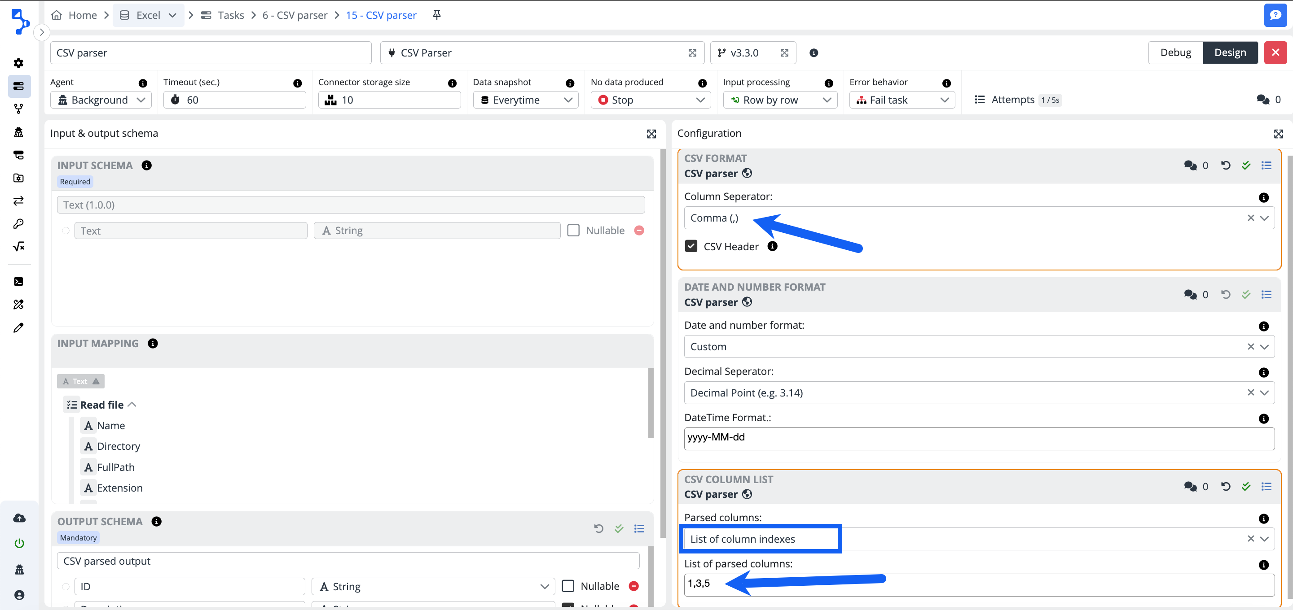The image size is (1293, 610).
Task: Click the pin icon next to breadcrumb
Action: click(x=436, y=15)
